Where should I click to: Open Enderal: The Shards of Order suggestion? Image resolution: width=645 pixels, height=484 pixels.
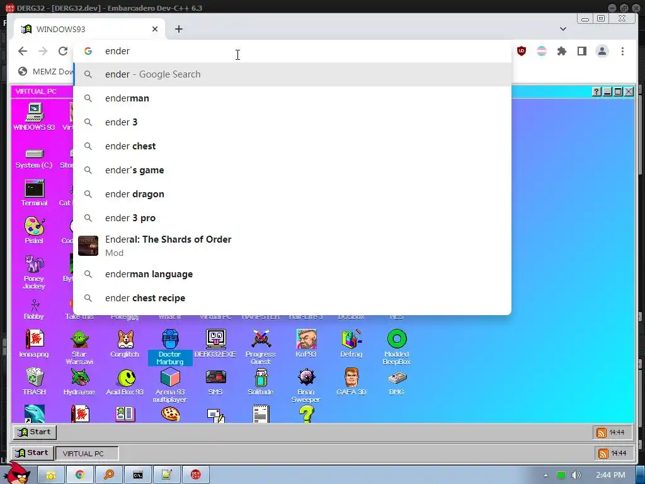point(292,246)
